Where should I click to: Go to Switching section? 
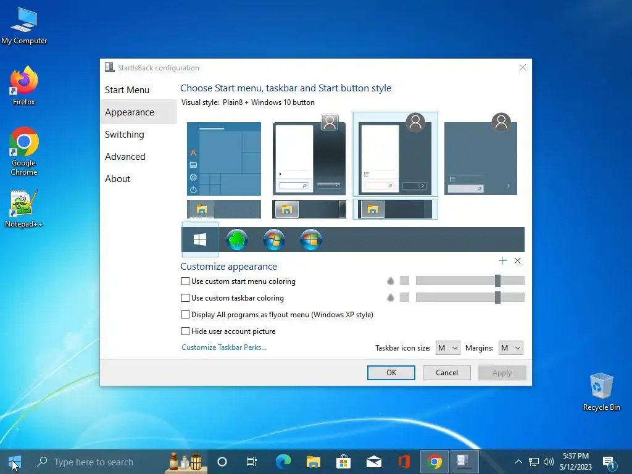click(x=138, y=134)
